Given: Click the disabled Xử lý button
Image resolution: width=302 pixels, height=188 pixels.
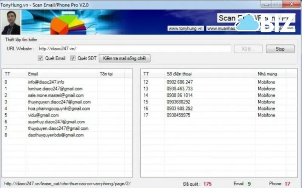Looking at the screenshot, I should pyautogui.click(x=248, y=49).
